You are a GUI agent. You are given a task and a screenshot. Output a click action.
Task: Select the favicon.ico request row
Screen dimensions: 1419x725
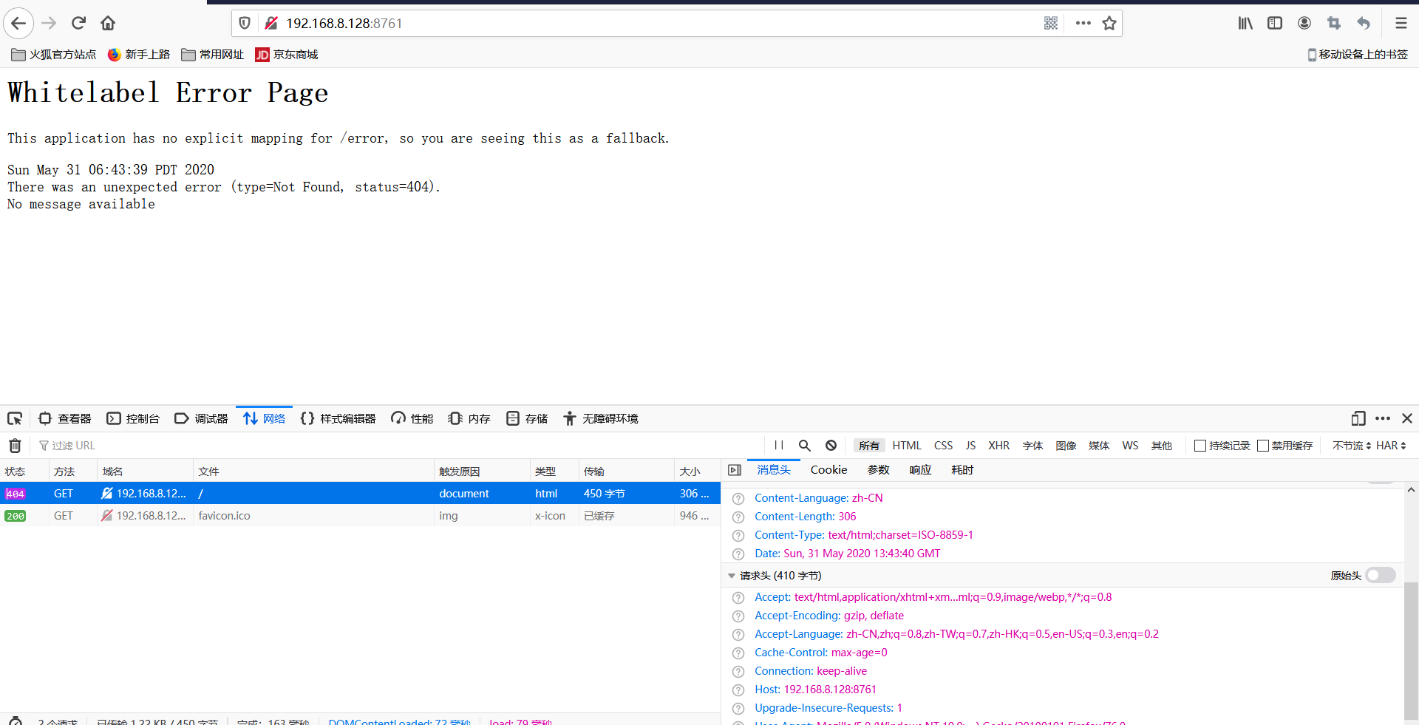(x=360, y=516)
